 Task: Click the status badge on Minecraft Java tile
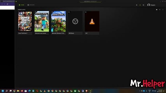pos(35,12)
